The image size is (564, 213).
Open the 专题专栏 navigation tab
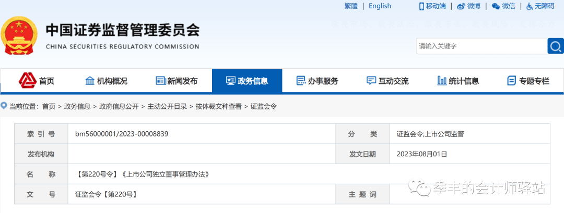tap(528, 81)
